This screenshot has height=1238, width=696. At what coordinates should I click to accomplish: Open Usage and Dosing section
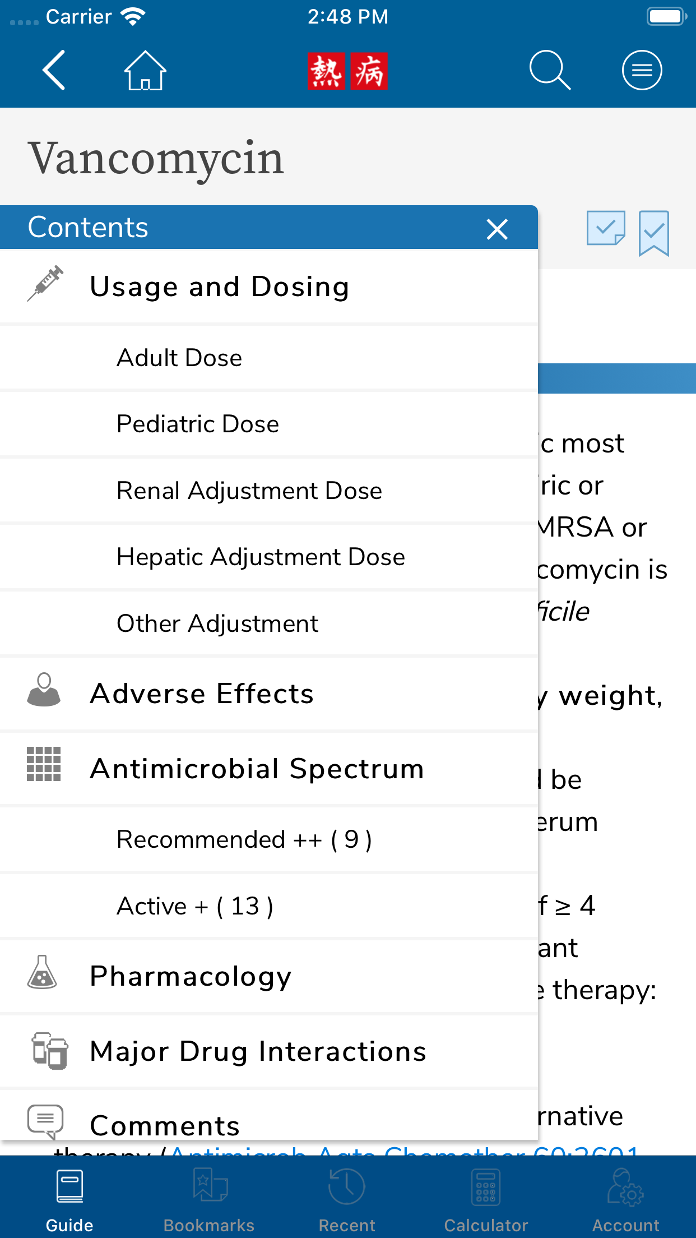pos(219,287)
